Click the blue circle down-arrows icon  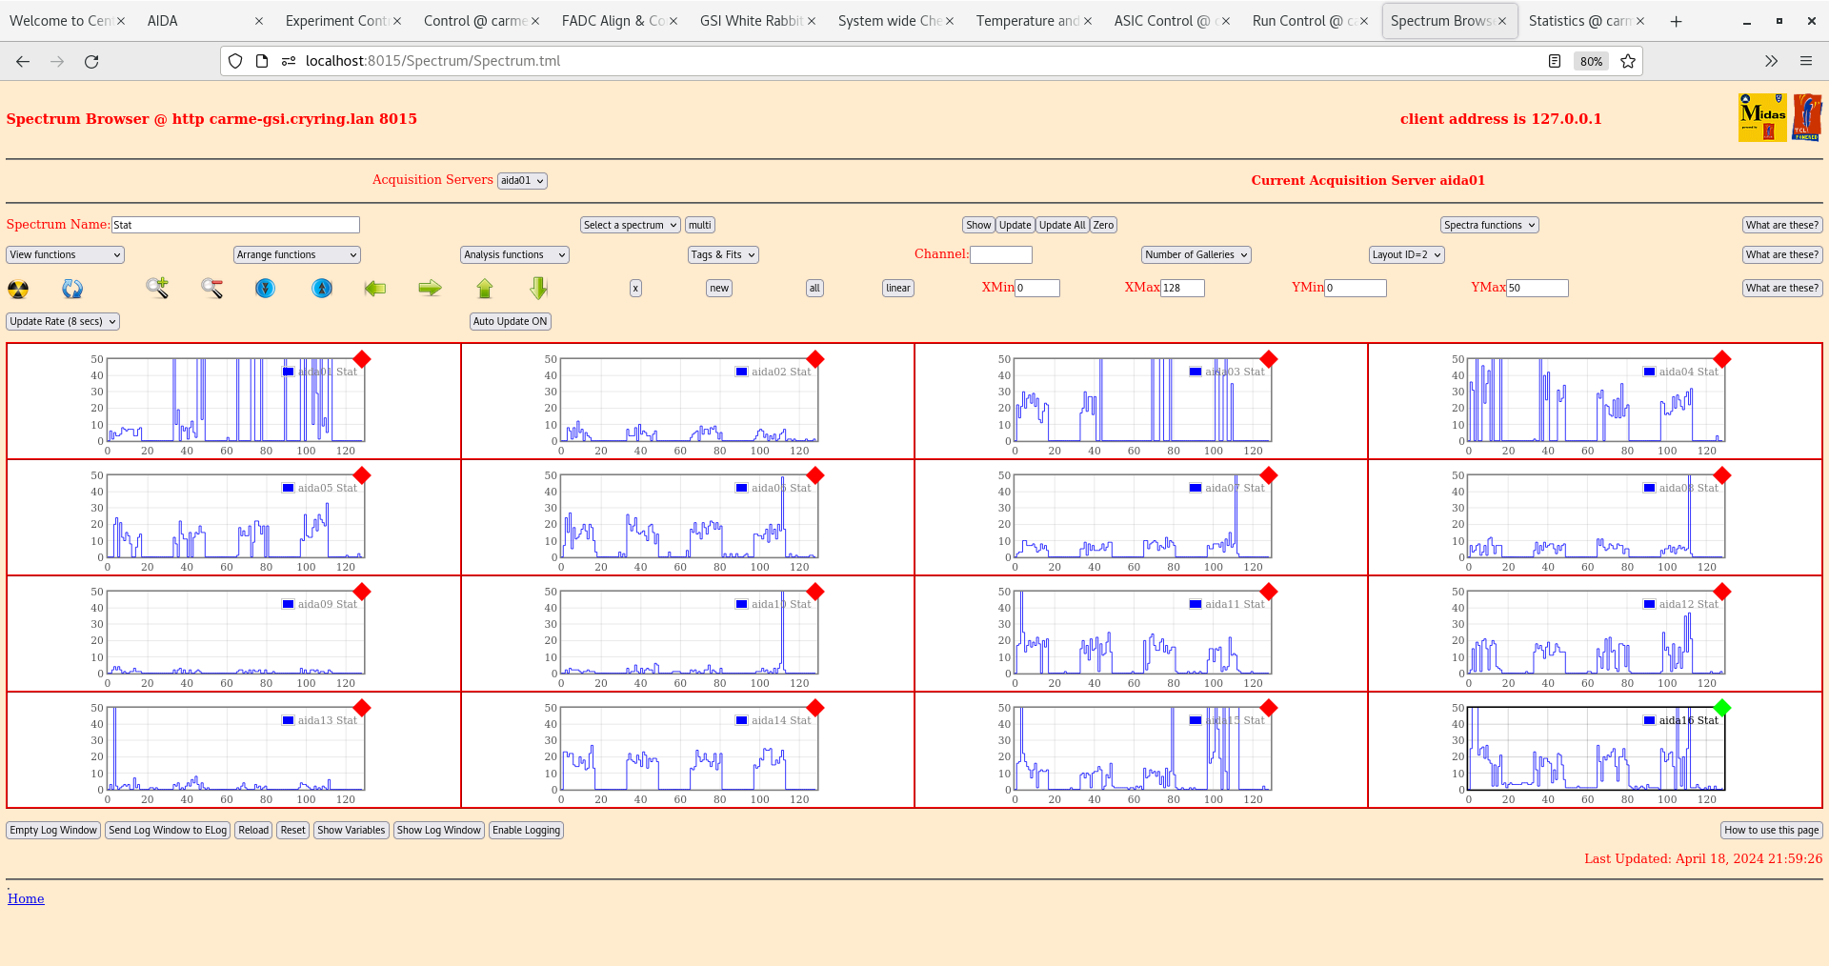(266, 288)
